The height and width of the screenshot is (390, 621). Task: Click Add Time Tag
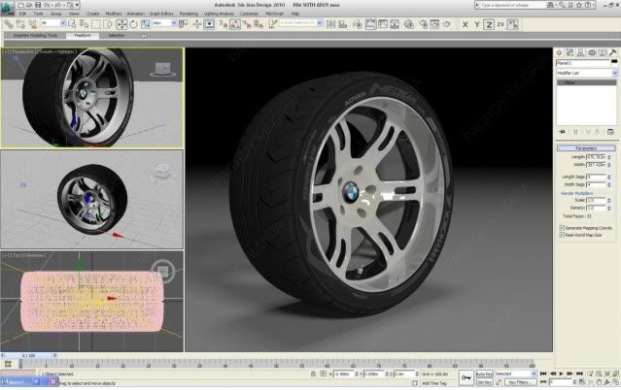point(434,383)
